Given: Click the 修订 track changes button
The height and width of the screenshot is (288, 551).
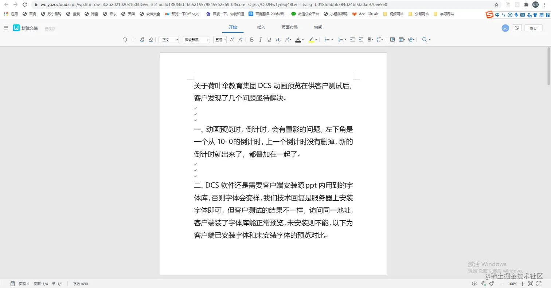Looking at the screenshot, I should tap(534, 28).
